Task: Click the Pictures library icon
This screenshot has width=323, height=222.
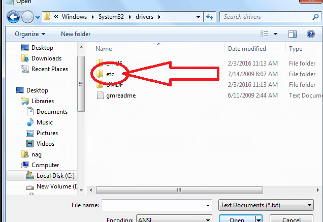Action: coord(30,133)
